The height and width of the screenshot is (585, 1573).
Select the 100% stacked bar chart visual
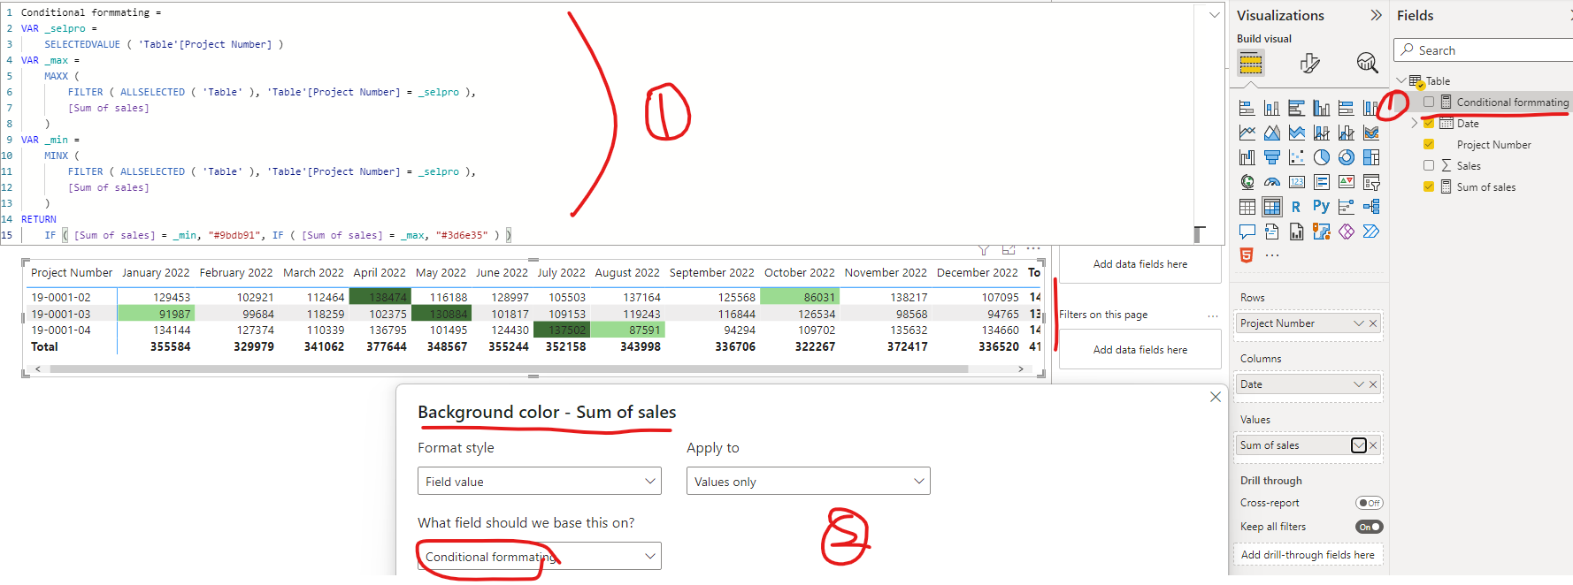pos(1346,108)
